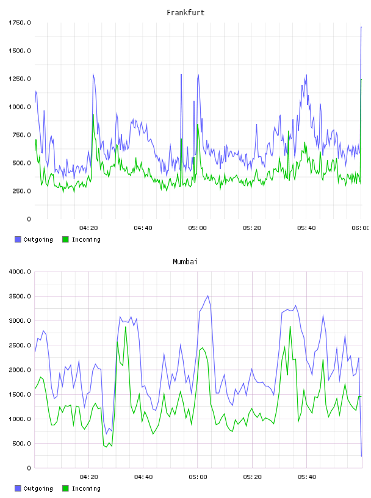This screenshot has width=371, height=498.
Task: Click 0 on Mumbai y-axis
Action: click(x=29, y=468)
